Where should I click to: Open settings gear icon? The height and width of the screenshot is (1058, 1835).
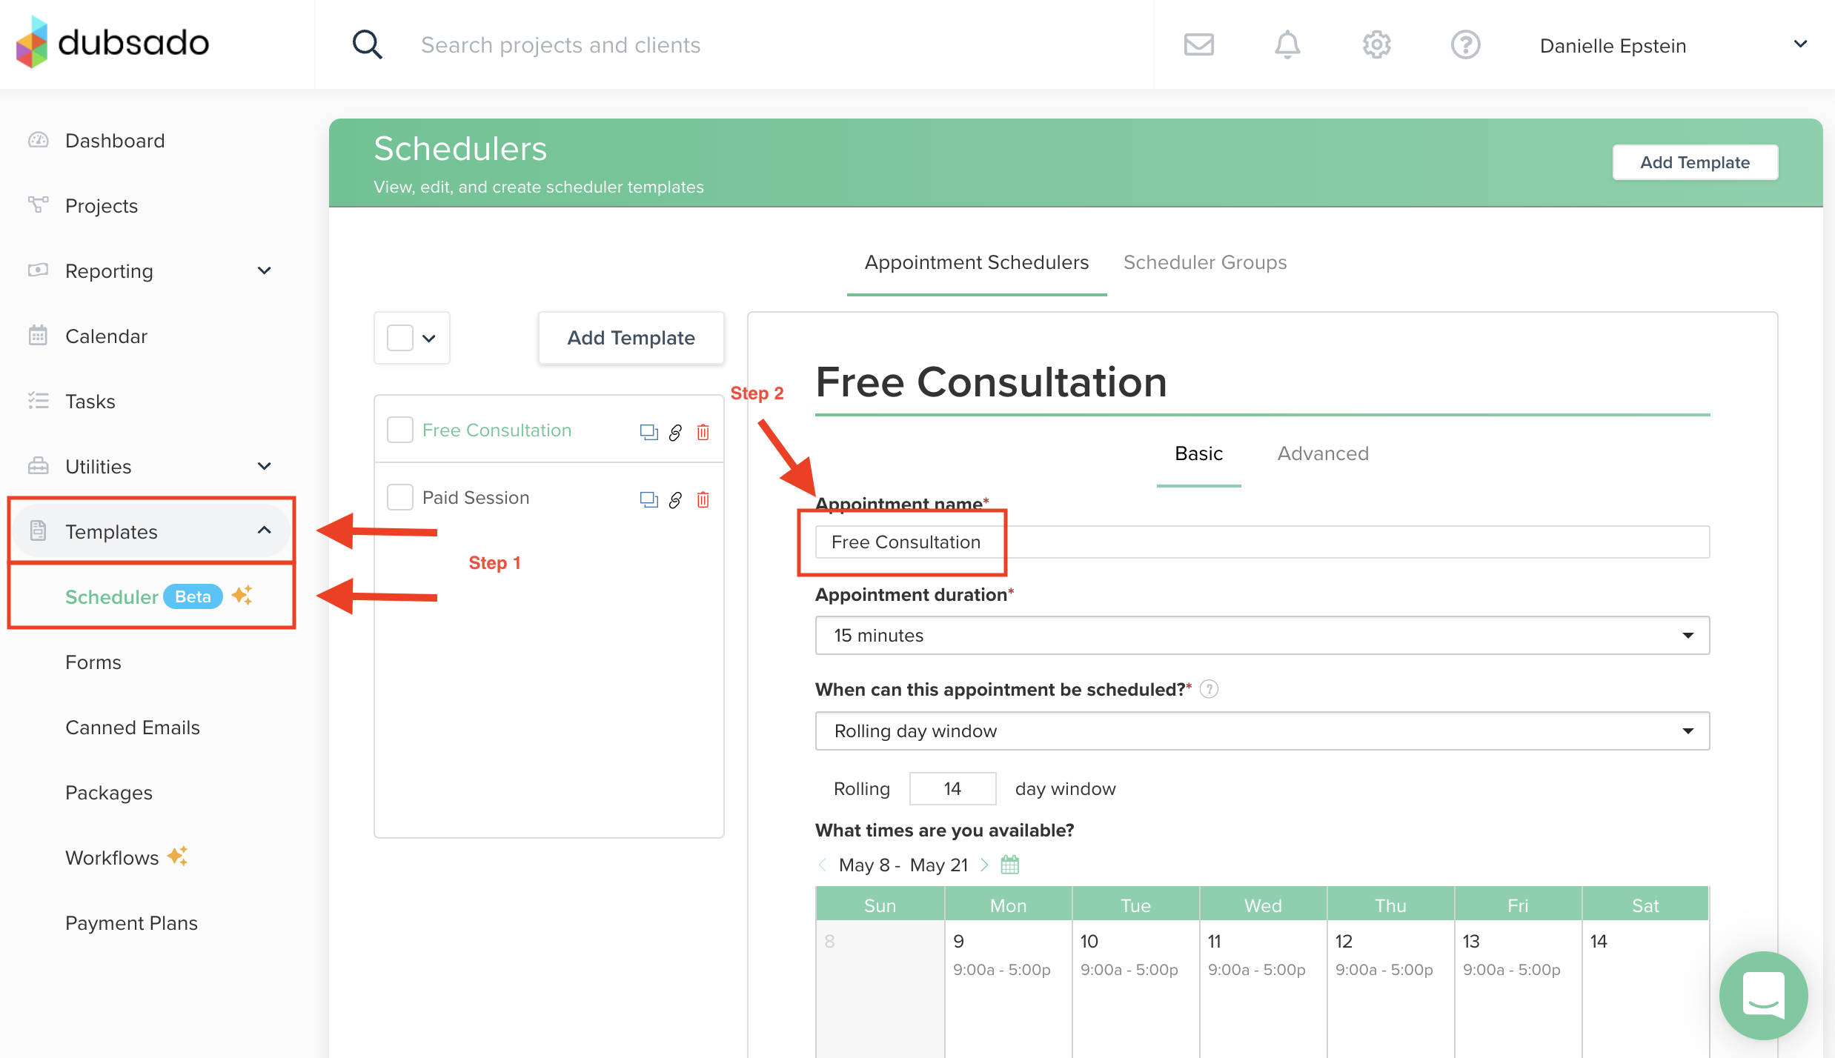tap(1376, 45)
